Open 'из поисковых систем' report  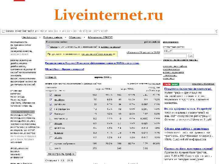coord(23,133)
